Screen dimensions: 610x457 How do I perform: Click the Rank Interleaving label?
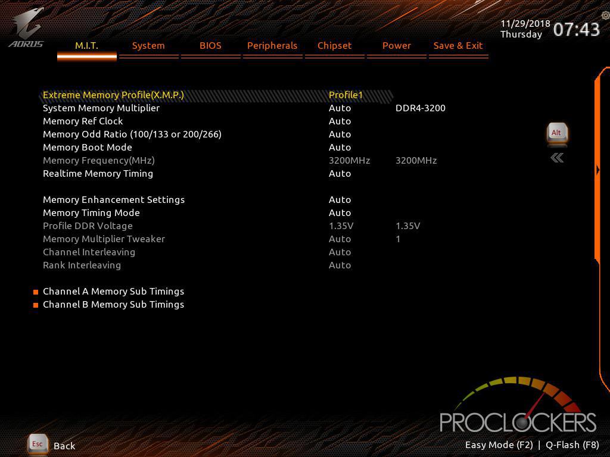point(82,265)
